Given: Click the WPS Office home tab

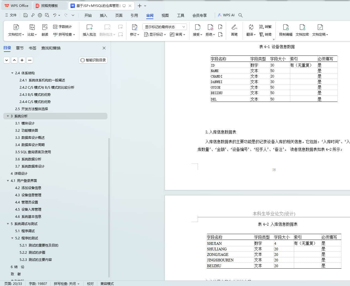Looking at the screenshot, I should [17, 6].
